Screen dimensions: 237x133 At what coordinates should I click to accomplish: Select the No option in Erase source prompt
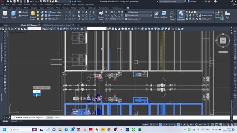[37, 95]
